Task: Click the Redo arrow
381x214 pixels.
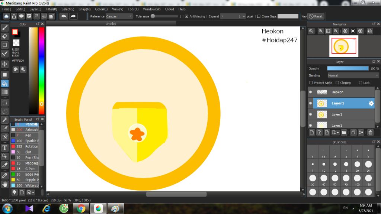Action: [x=73, y=16]
